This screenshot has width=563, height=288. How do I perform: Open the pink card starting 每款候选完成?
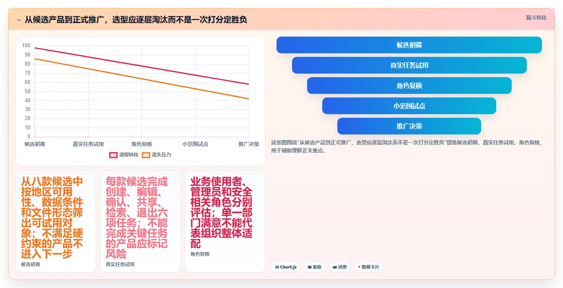tap(140, 222)
